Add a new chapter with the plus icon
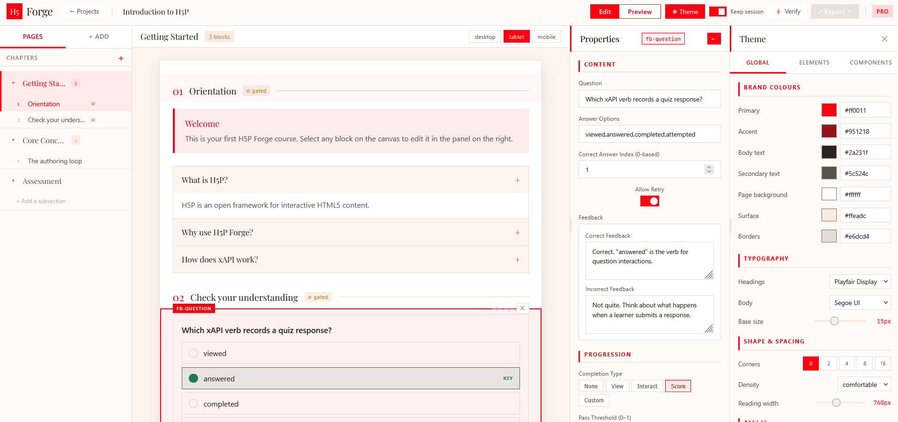The width and height of the screenshot is (898, 422). (121, 58)
